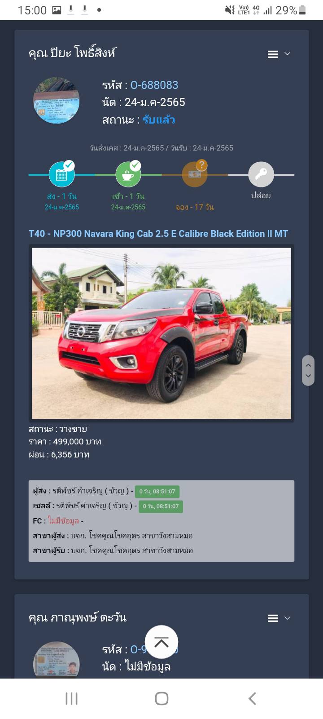Tap Android home navigation button

pos(161,698)
